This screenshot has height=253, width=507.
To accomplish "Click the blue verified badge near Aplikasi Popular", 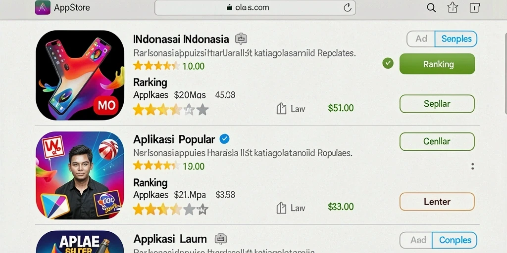I will click(224, 139).
